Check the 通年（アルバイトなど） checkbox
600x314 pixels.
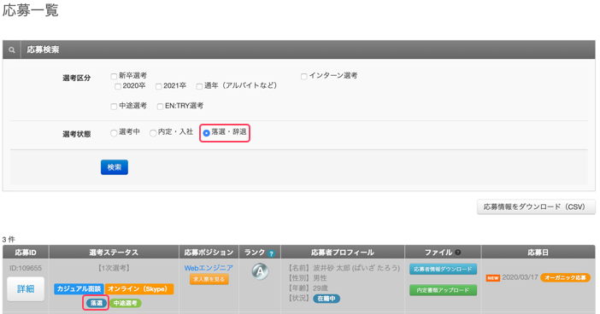coord(199,87)
